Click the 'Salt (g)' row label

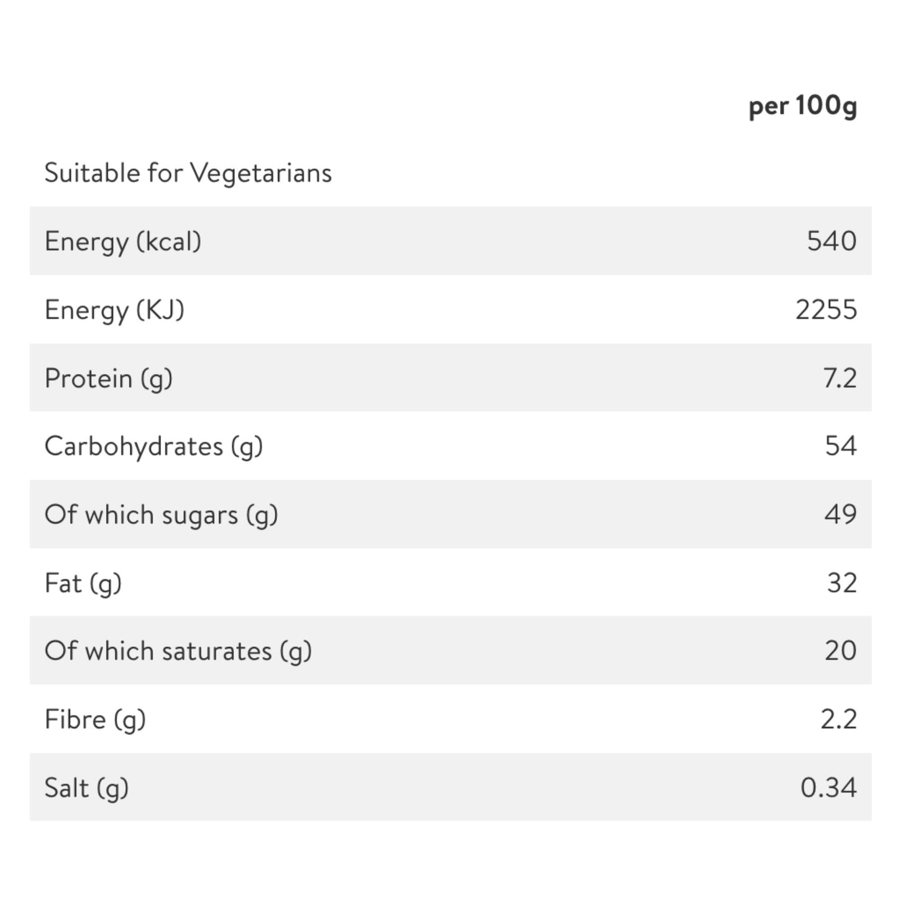86,788
